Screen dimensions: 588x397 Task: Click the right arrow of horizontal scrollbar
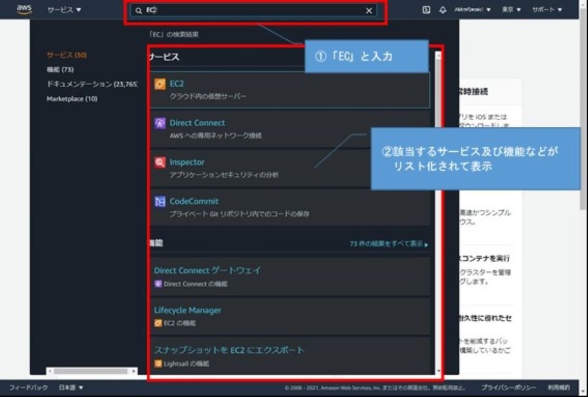click(x=134, y=371)
